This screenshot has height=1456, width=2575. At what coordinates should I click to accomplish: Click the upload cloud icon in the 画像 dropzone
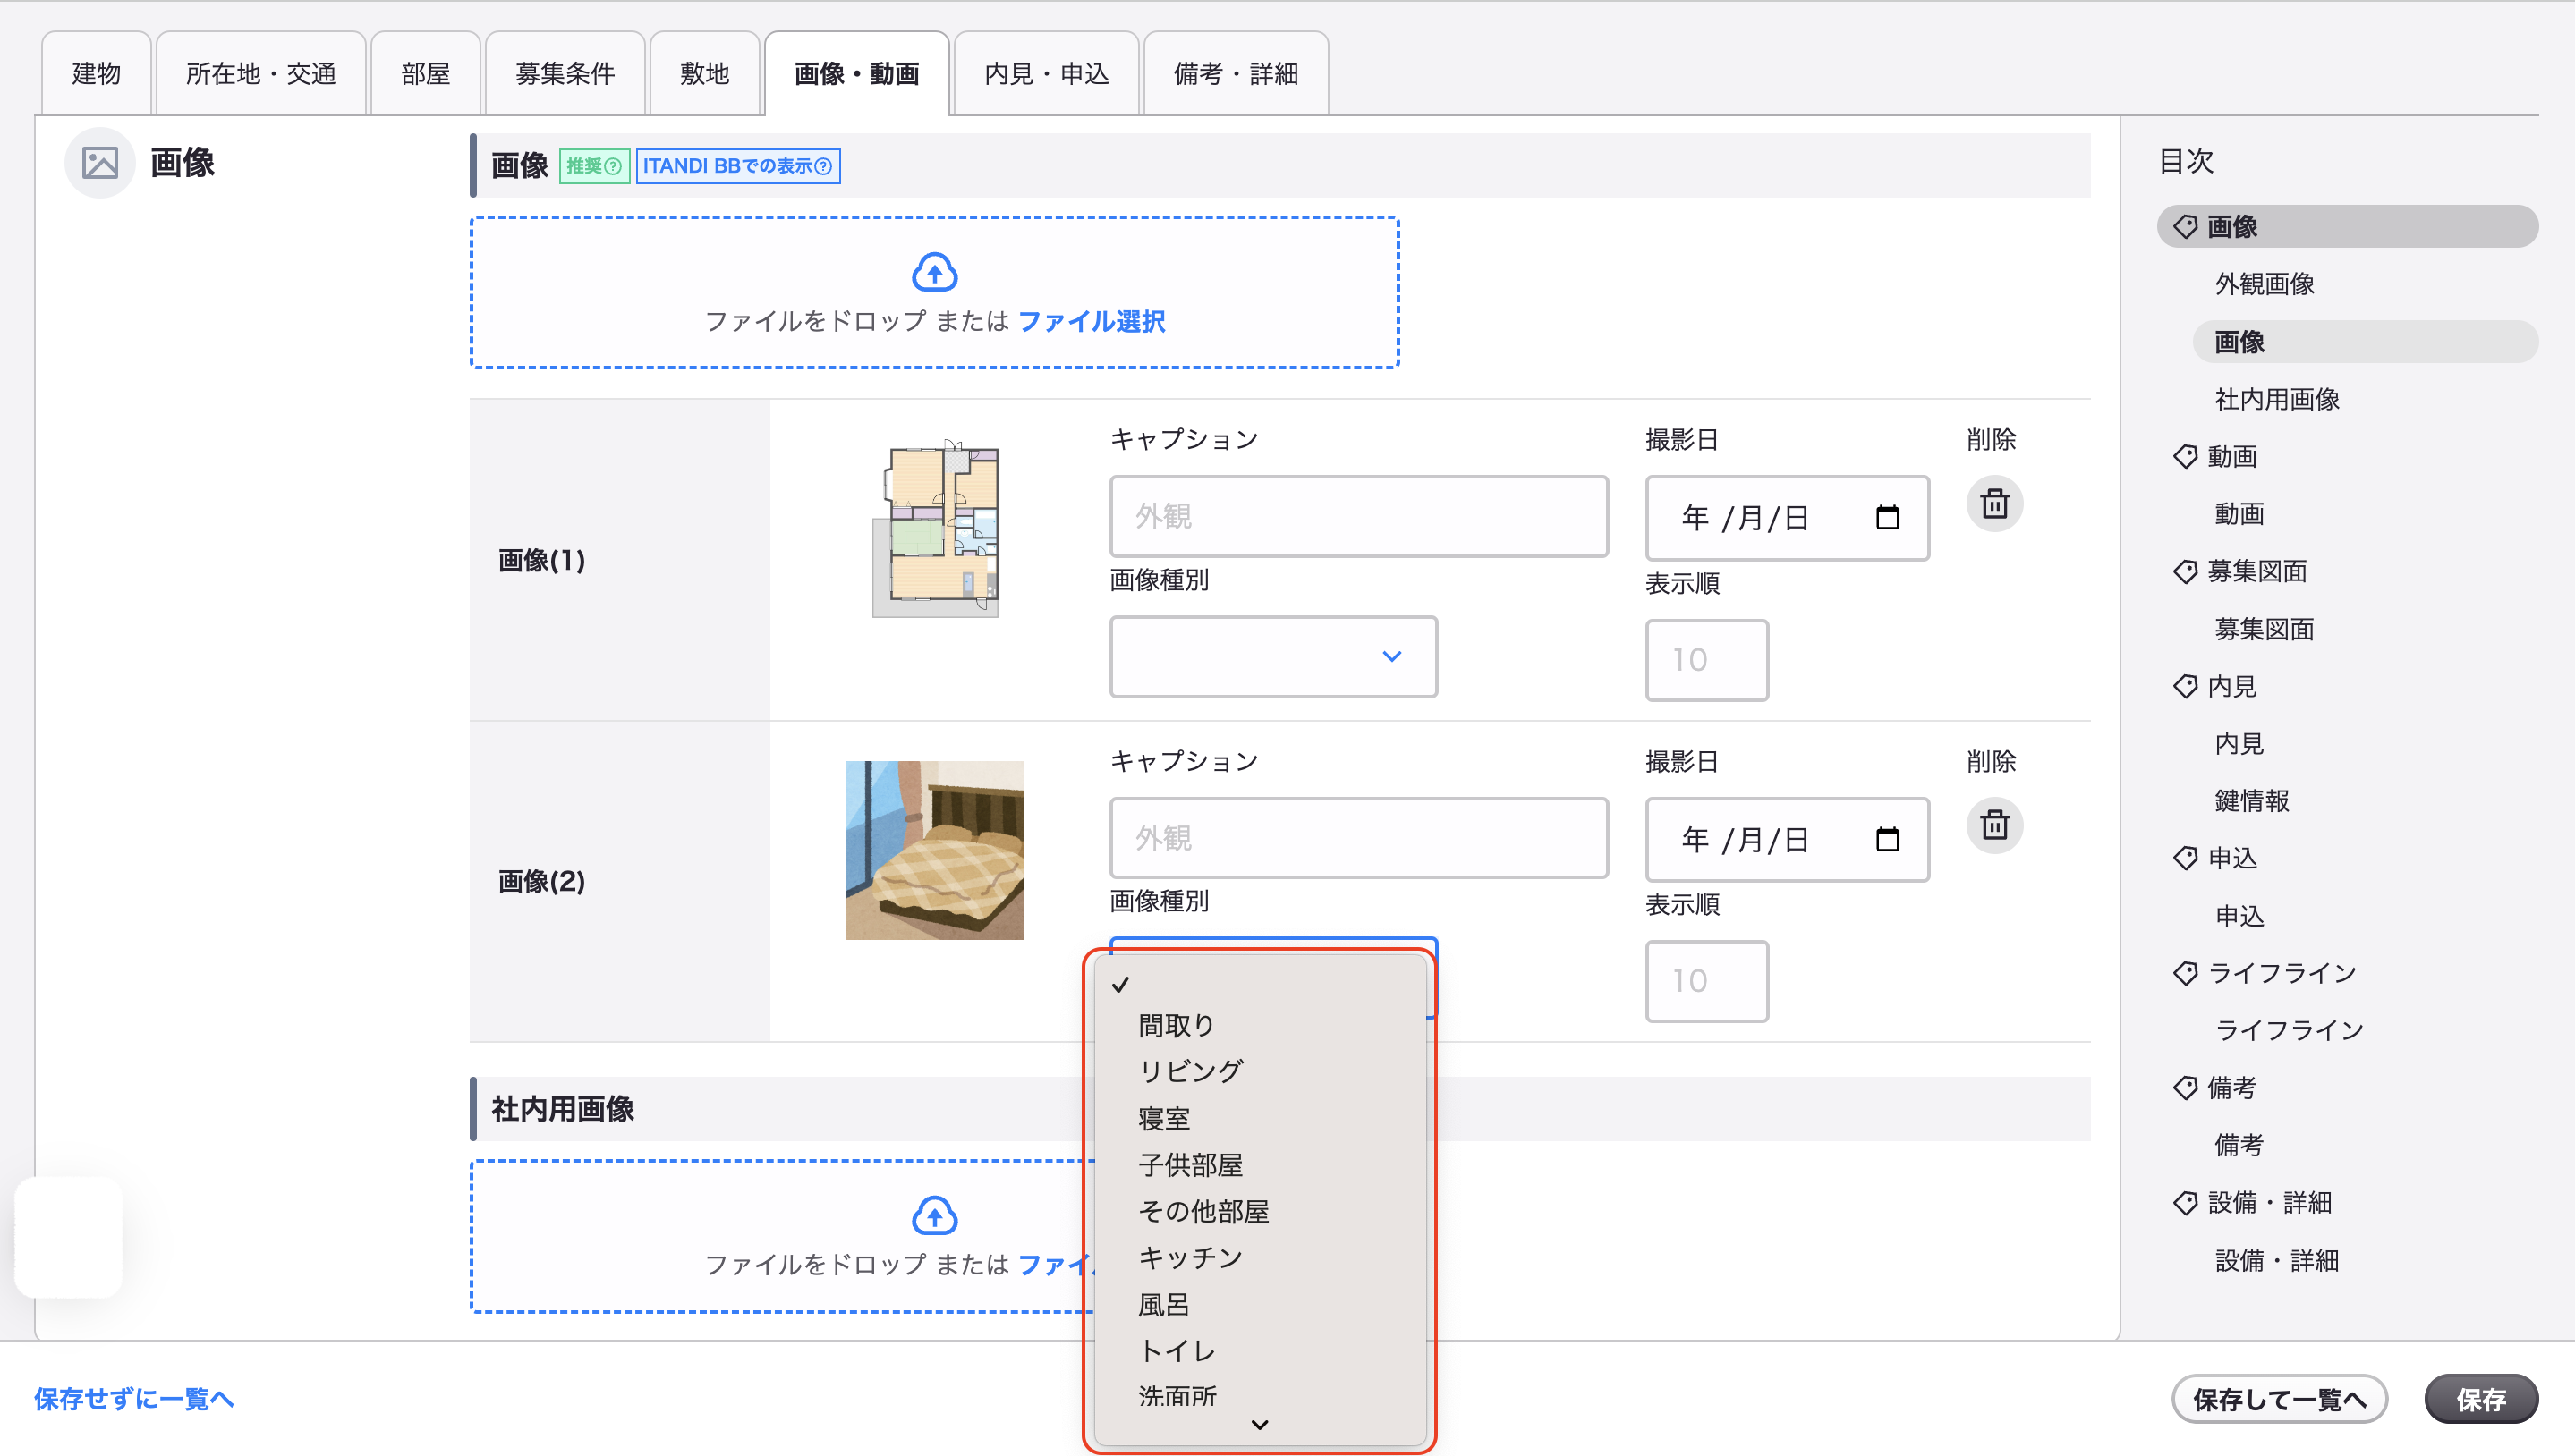tap(934, 272)
